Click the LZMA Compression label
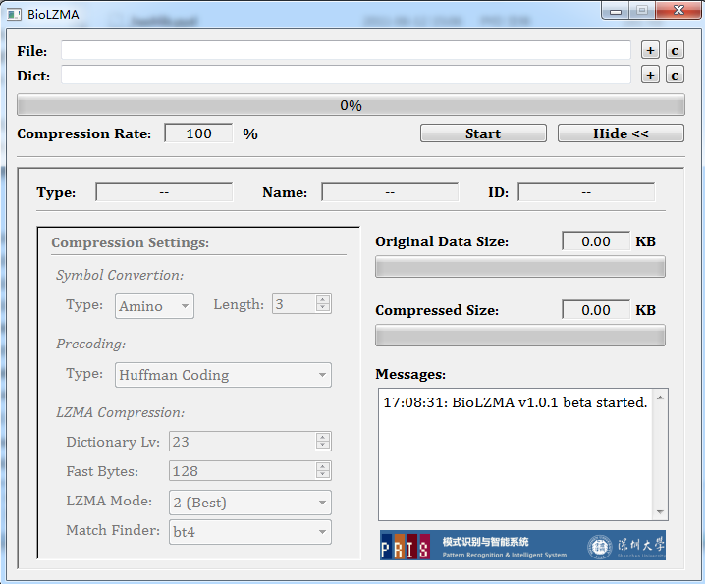This screenshot has width=705, height=584. [x=121, y=412]
